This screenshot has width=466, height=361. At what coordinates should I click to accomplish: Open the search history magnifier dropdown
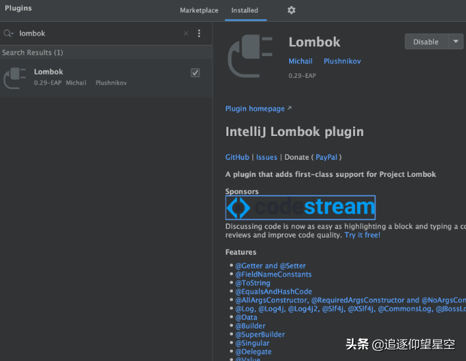(x=9, y=33)
